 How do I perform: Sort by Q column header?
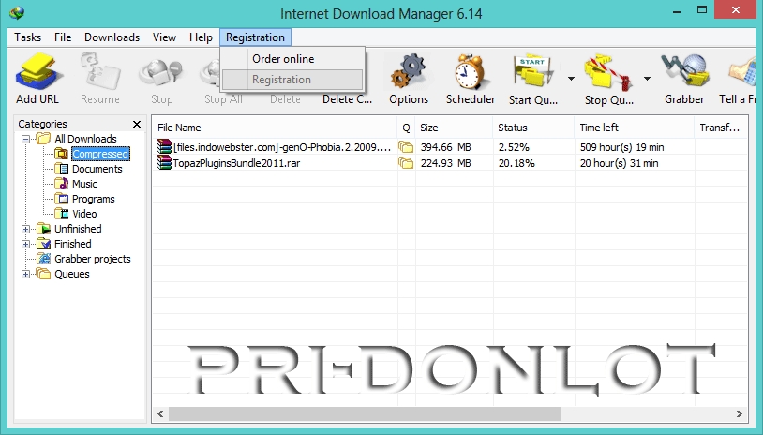point(406,127)
